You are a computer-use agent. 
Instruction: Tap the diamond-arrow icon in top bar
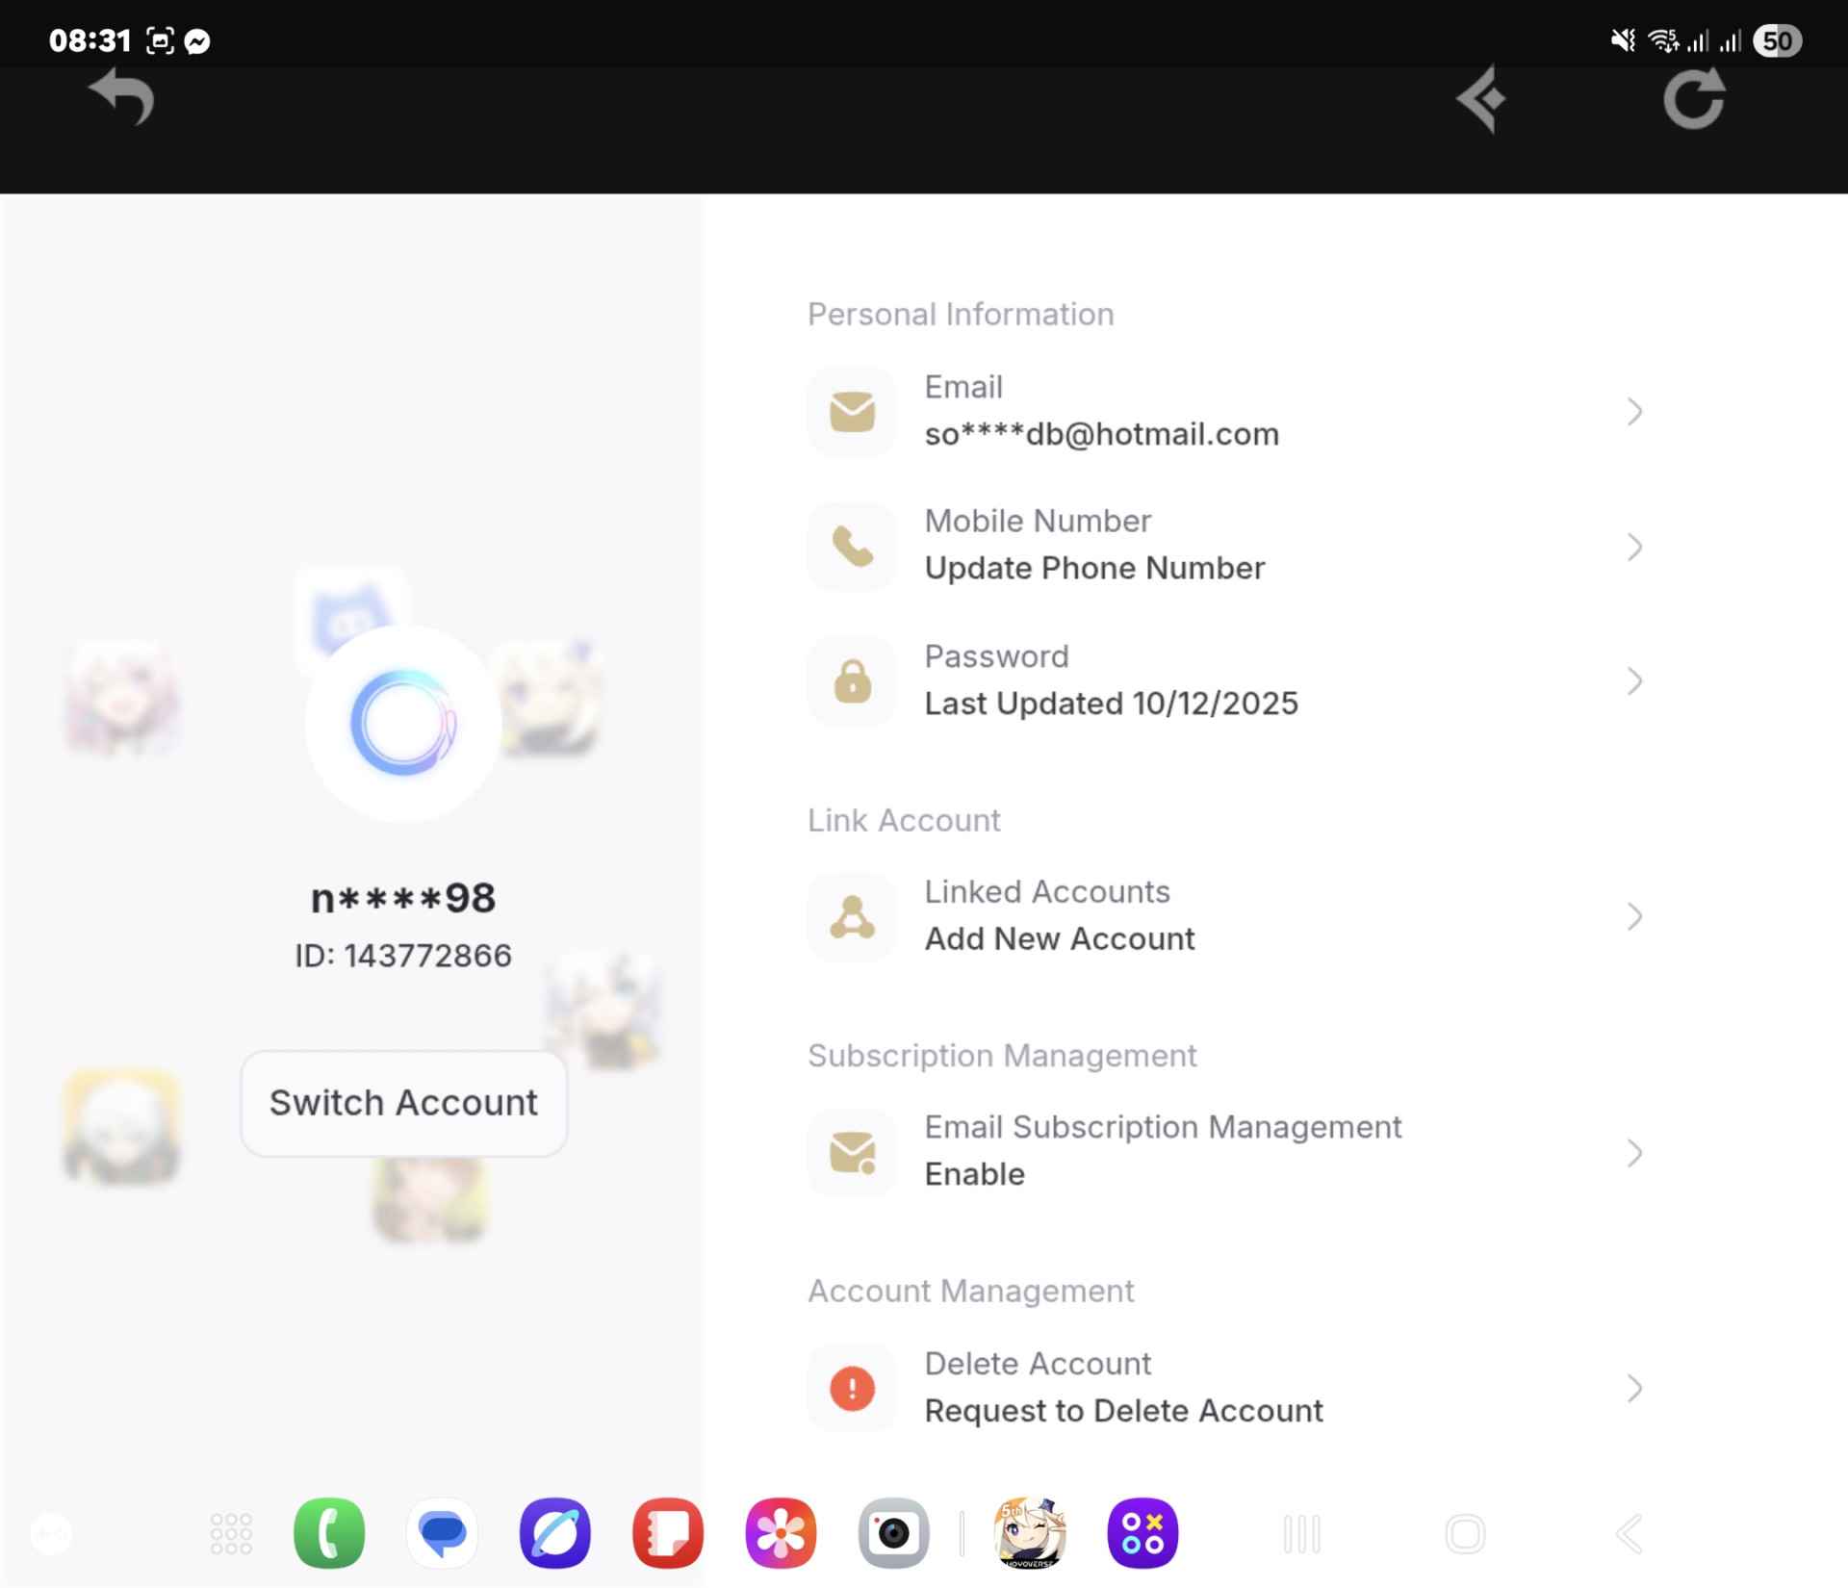tap(1482, 98)
